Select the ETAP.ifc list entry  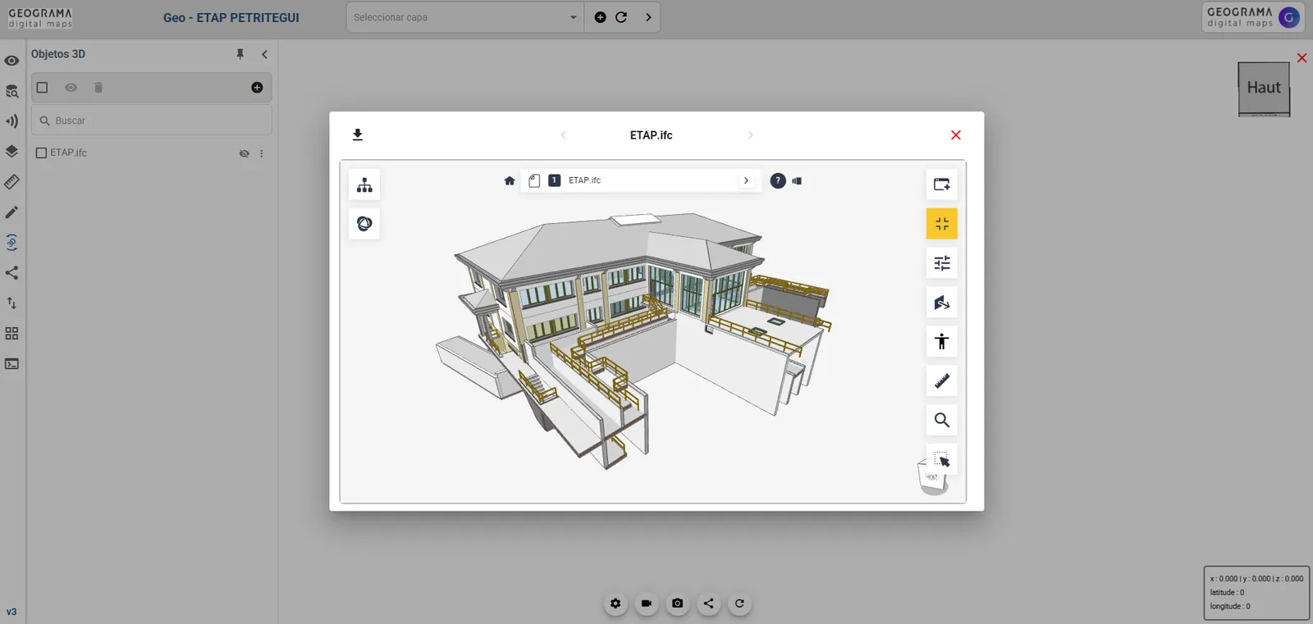[68, 153]
